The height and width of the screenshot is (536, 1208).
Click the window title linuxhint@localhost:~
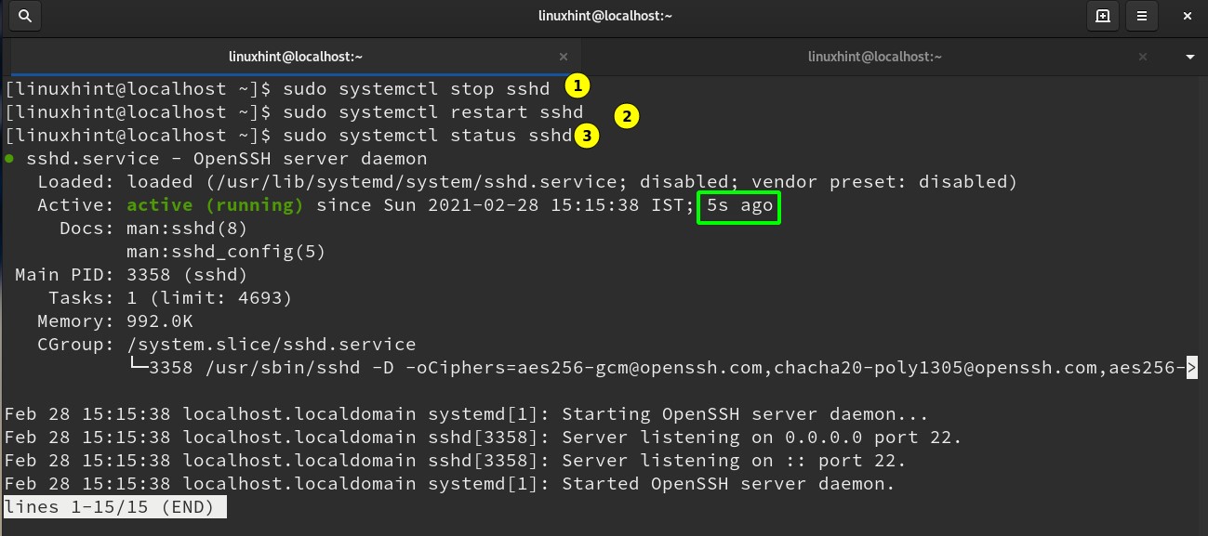click(604, 16)
